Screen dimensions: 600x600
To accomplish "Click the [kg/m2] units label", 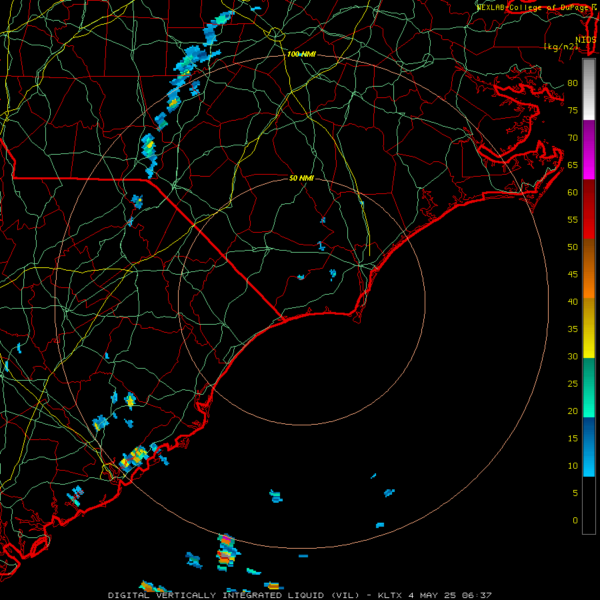I will [561, 47].
